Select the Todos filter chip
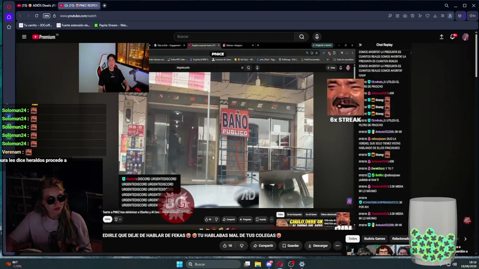The width and height of the screenshot is (479, 269). pyautogui.click(x=353, y=239)
